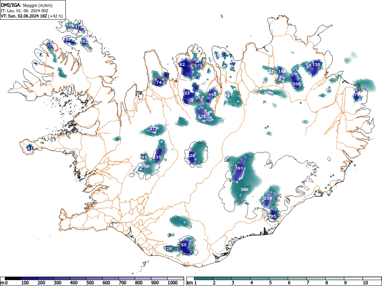Click the visibility value 128
The width and height of the screenshot is (382, 286).
coord(168,249)
